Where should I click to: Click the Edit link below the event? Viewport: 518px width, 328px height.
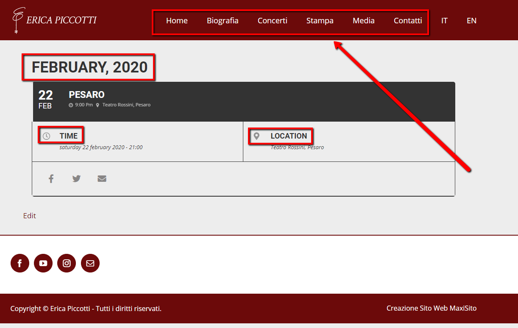30,216
